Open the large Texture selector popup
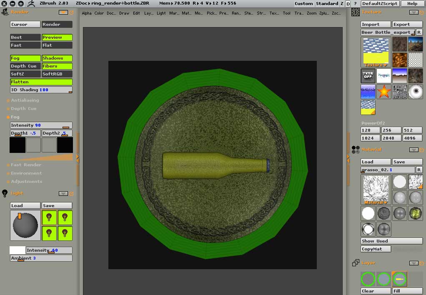 tap(376, 52)
